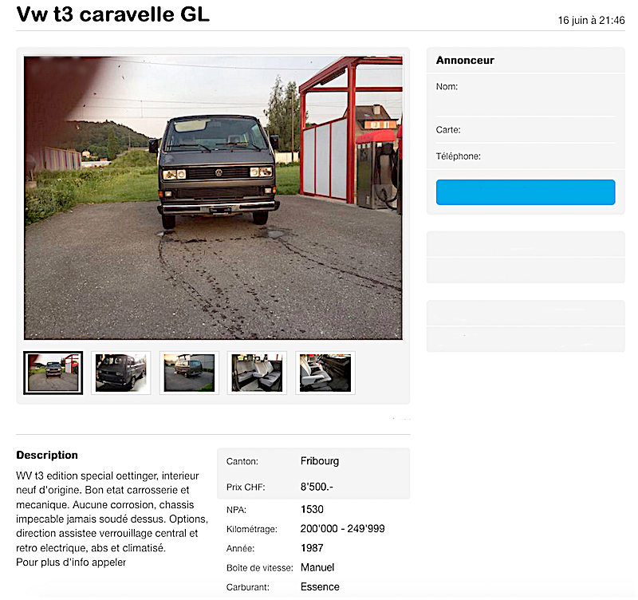Click the Carte row in Annonceur panel

pos(526,130)
